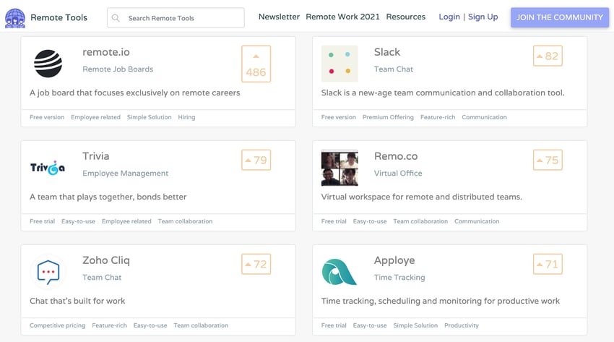Click Apploye's Free trial tag

pyautogui.click(x=334, y=325)
